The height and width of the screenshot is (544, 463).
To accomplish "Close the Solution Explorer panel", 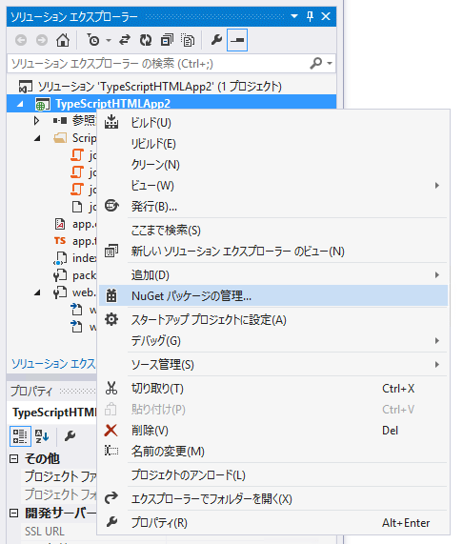I will (326, 16).
